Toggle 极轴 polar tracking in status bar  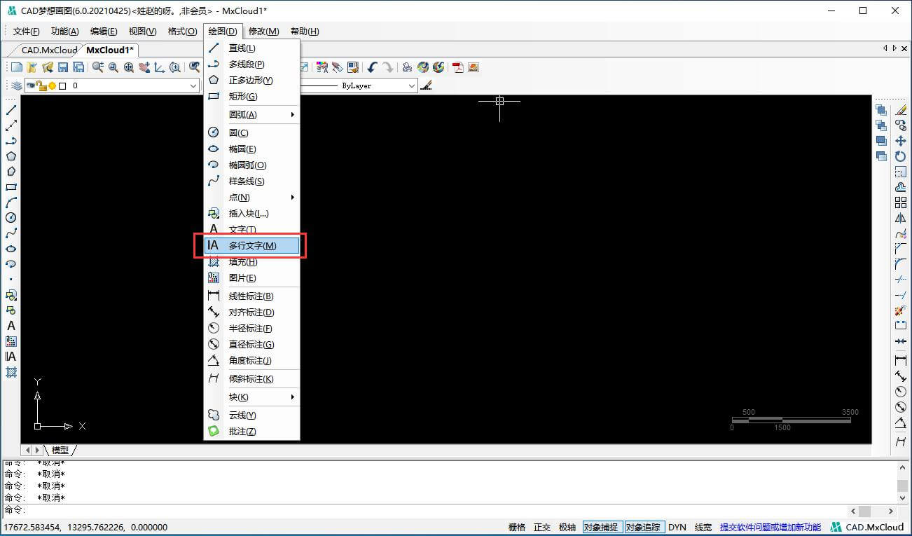567,527
